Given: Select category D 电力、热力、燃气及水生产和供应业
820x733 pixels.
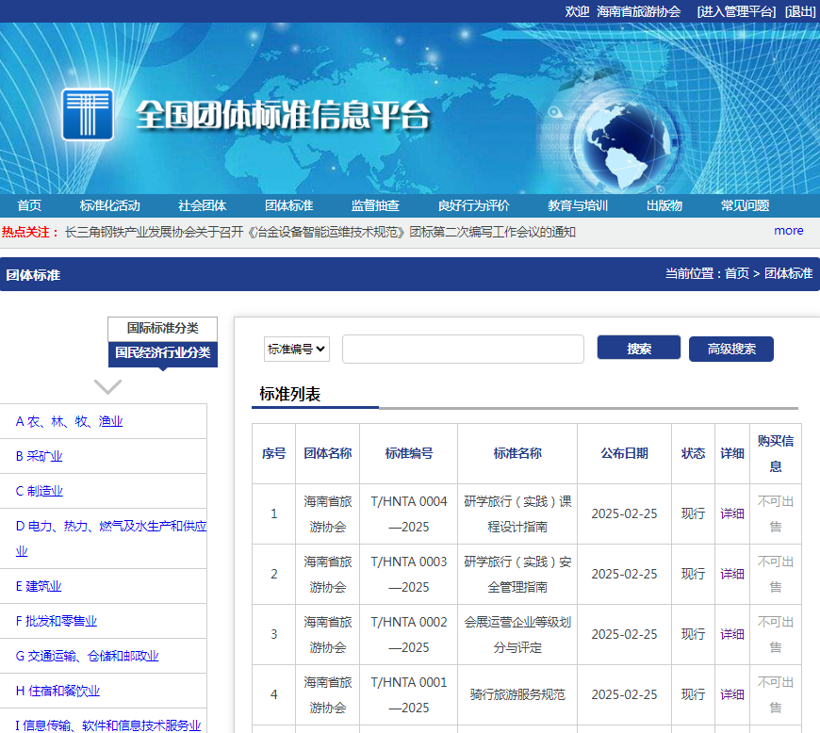Looking at the screenshot, I should coord(111,539).
